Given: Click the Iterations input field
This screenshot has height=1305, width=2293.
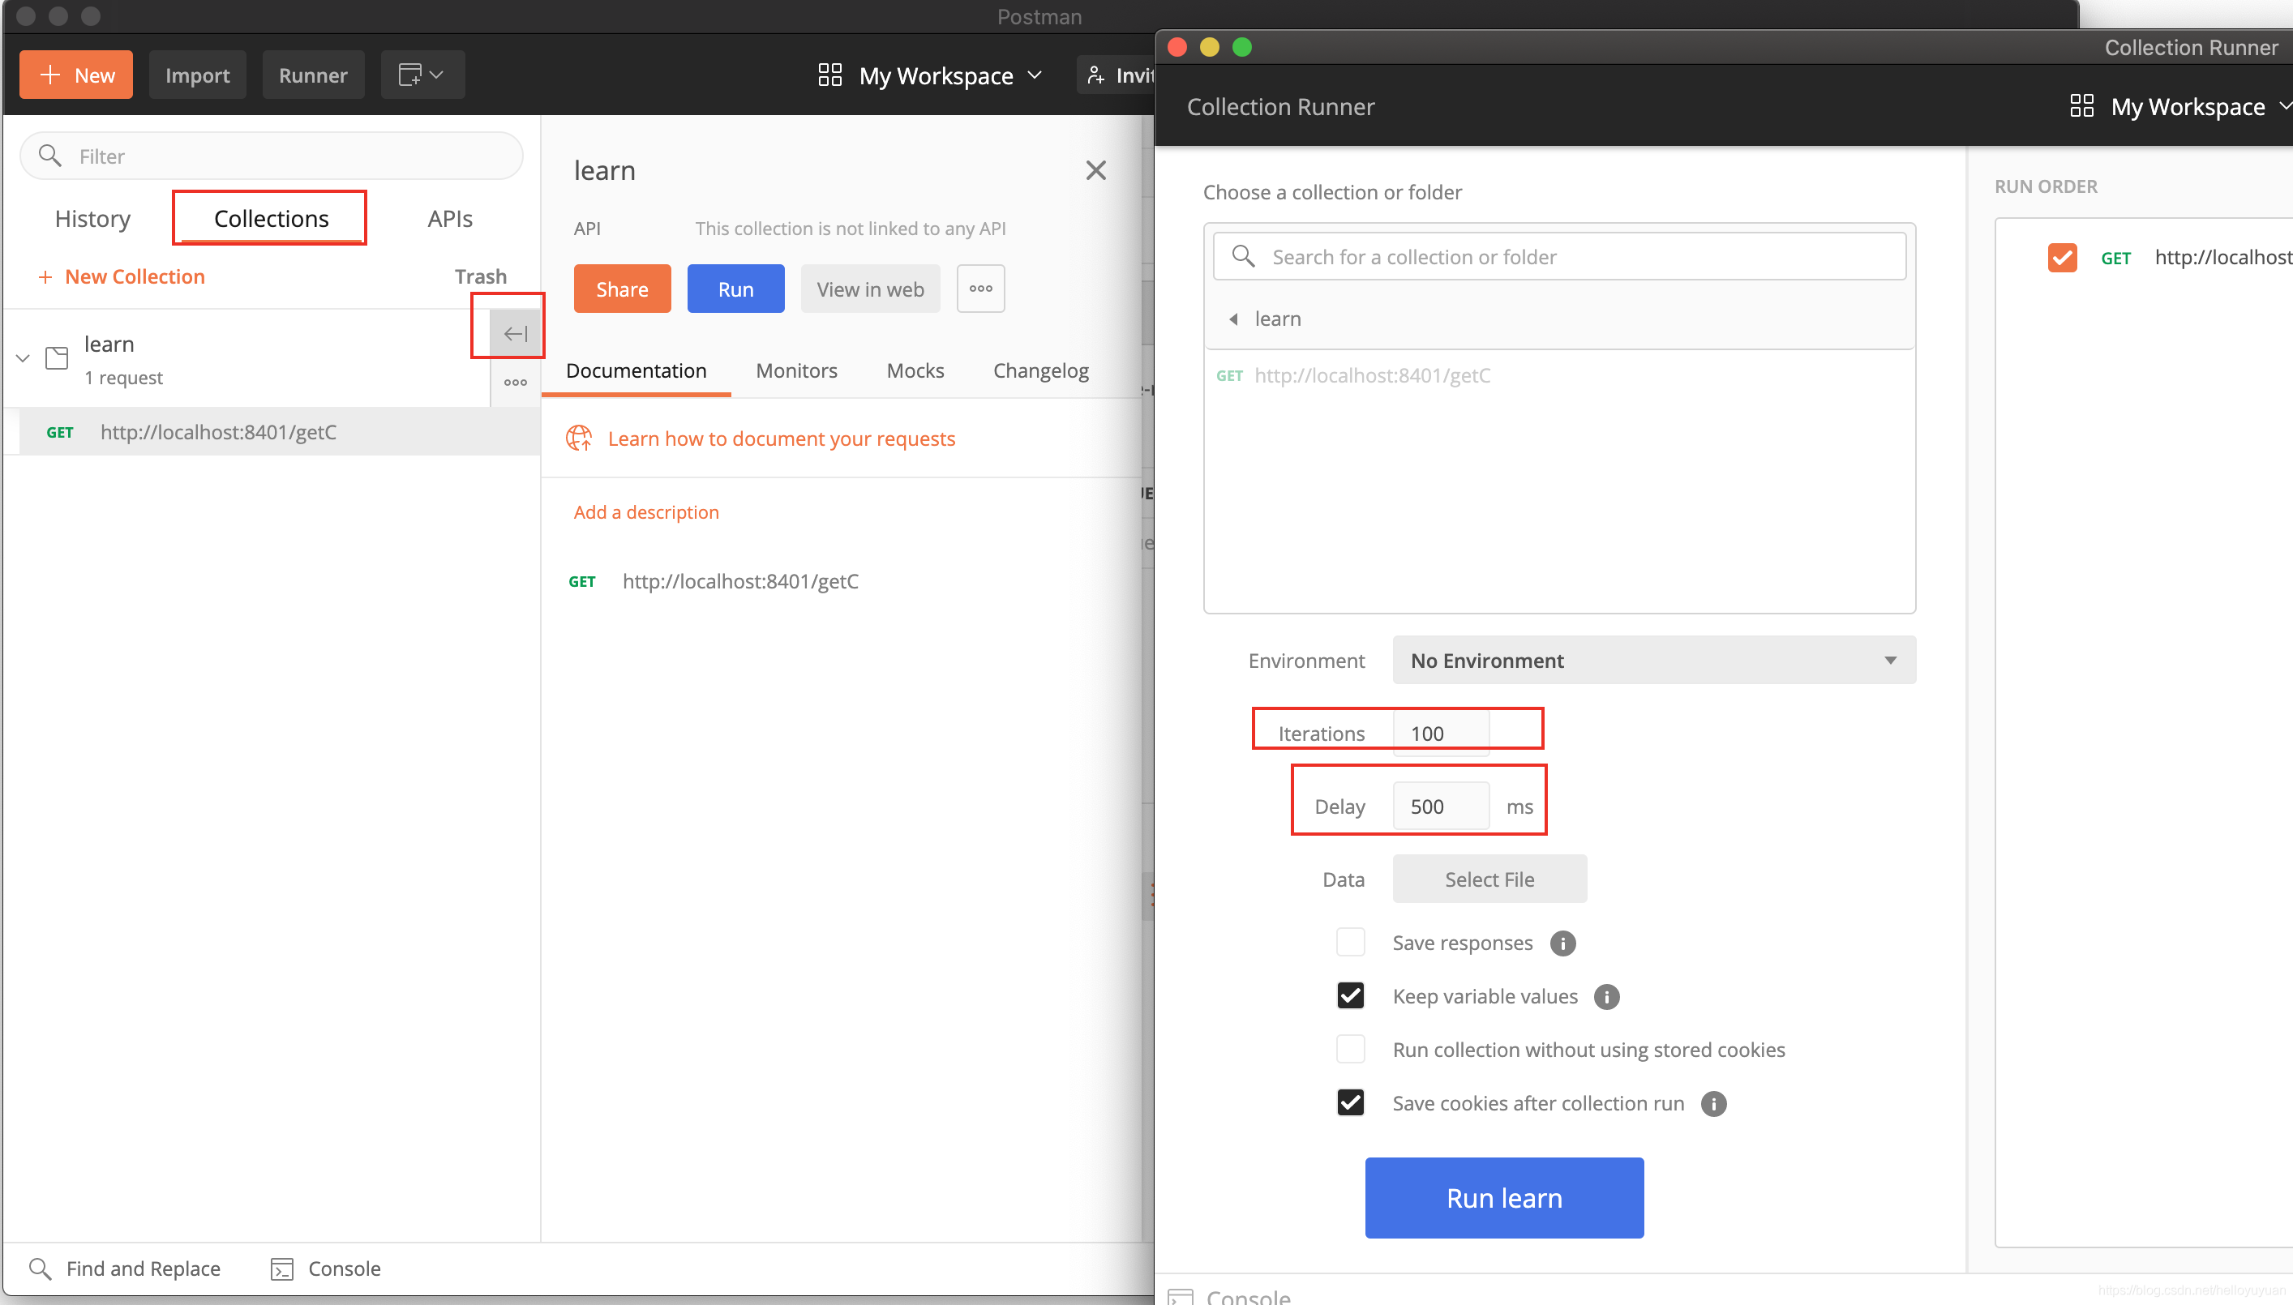Looking at the screenshot, I should click(x=1441, y=734).
